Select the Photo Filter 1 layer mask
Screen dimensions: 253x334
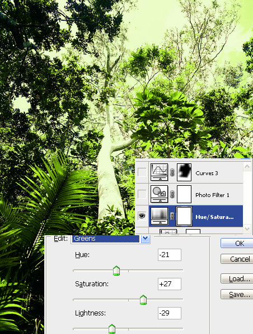point(184,194)
